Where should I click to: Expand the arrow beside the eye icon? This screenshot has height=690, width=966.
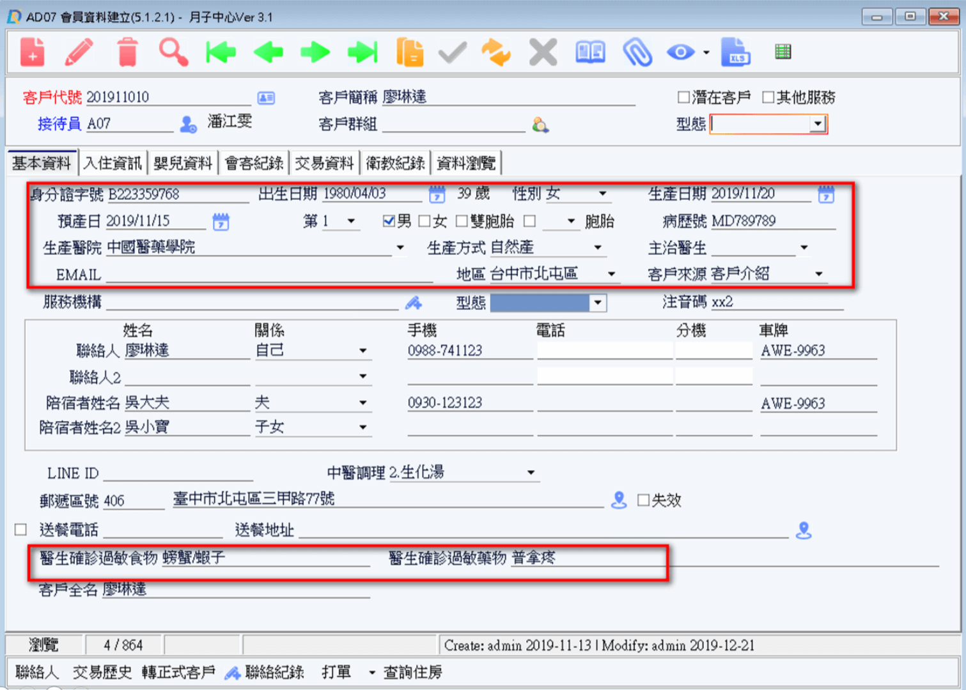click(x=706, y=52)
